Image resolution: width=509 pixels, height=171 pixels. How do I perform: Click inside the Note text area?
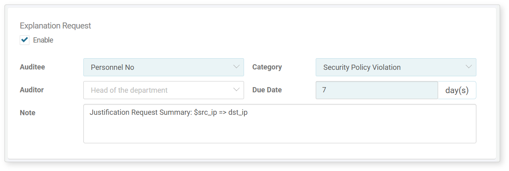coord(279,124)
